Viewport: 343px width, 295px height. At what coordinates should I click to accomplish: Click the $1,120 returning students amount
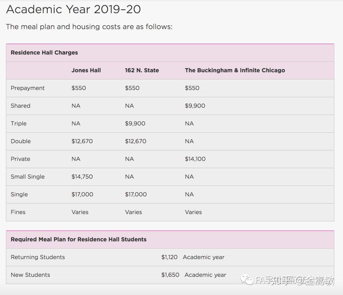tap(169, 257)
